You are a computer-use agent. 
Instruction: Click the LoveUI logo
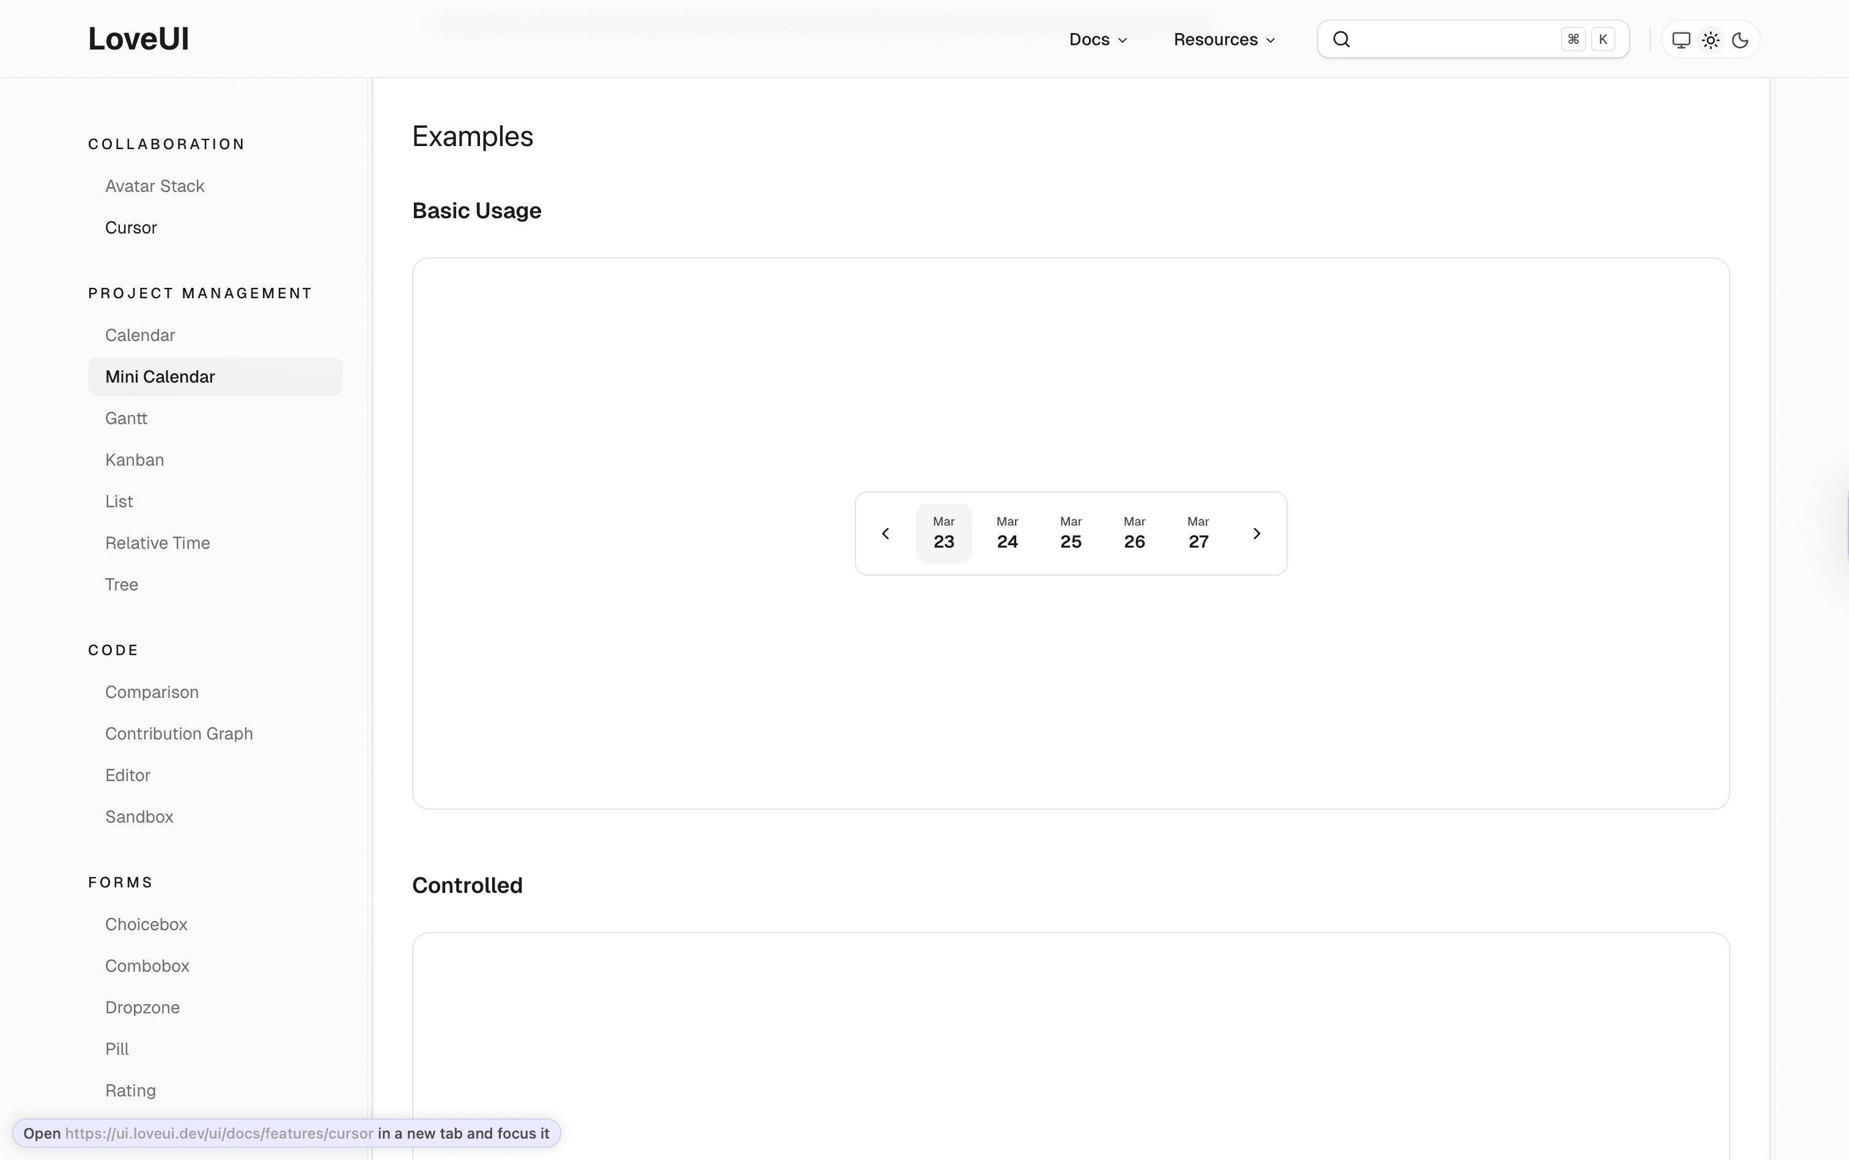[138, 38]
